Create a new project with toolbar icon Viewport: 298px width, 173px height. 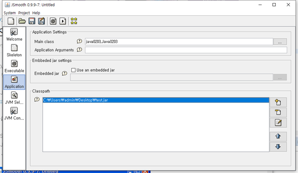(11, 21)
